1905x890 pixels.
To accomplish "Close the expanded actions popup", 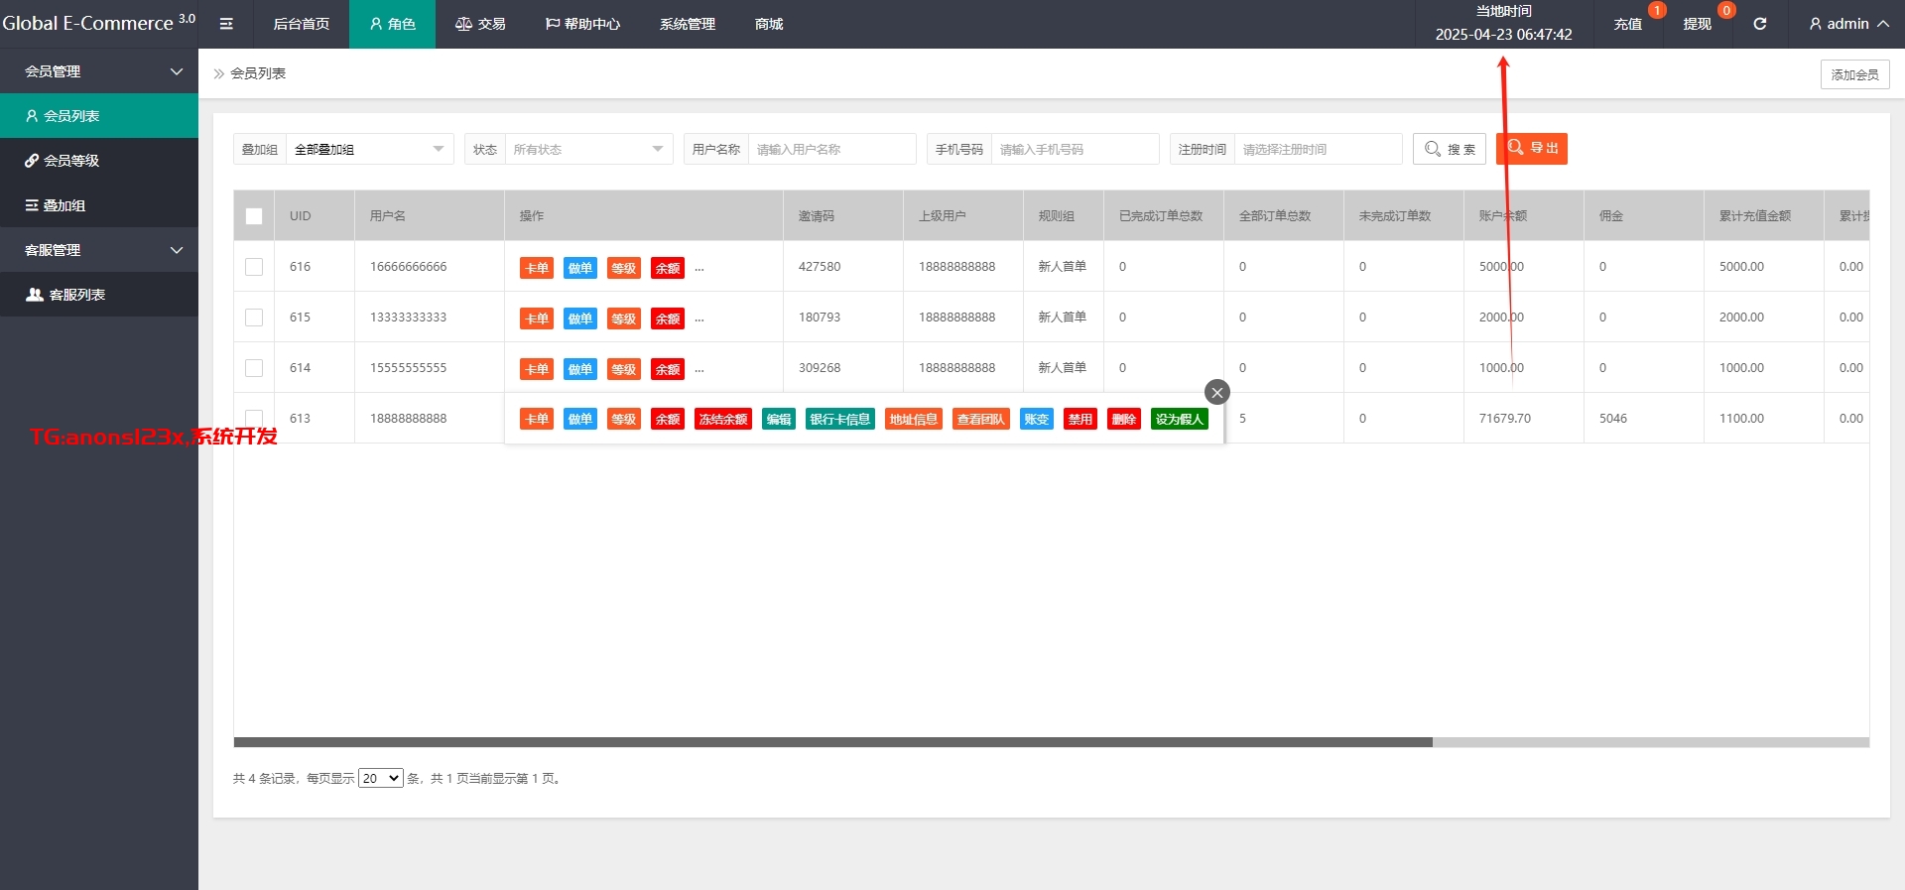I will [1216, 392].
